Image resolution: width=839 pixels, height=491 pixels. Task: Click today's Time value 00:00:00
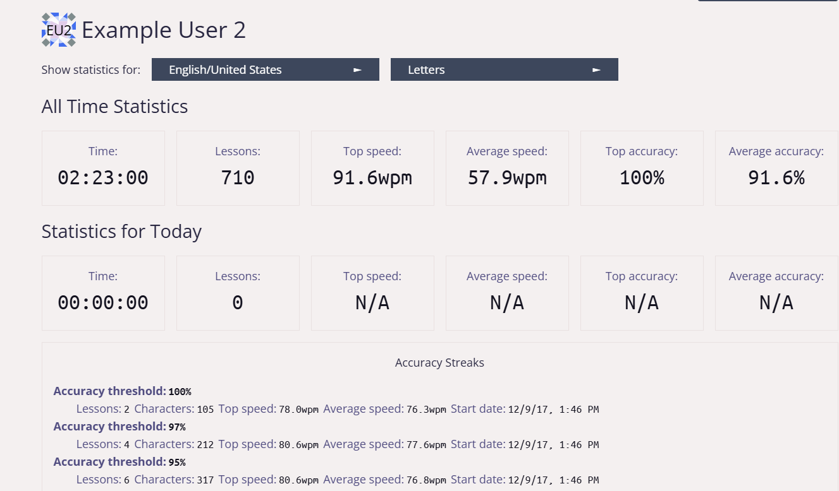click(x=103, y=303)
